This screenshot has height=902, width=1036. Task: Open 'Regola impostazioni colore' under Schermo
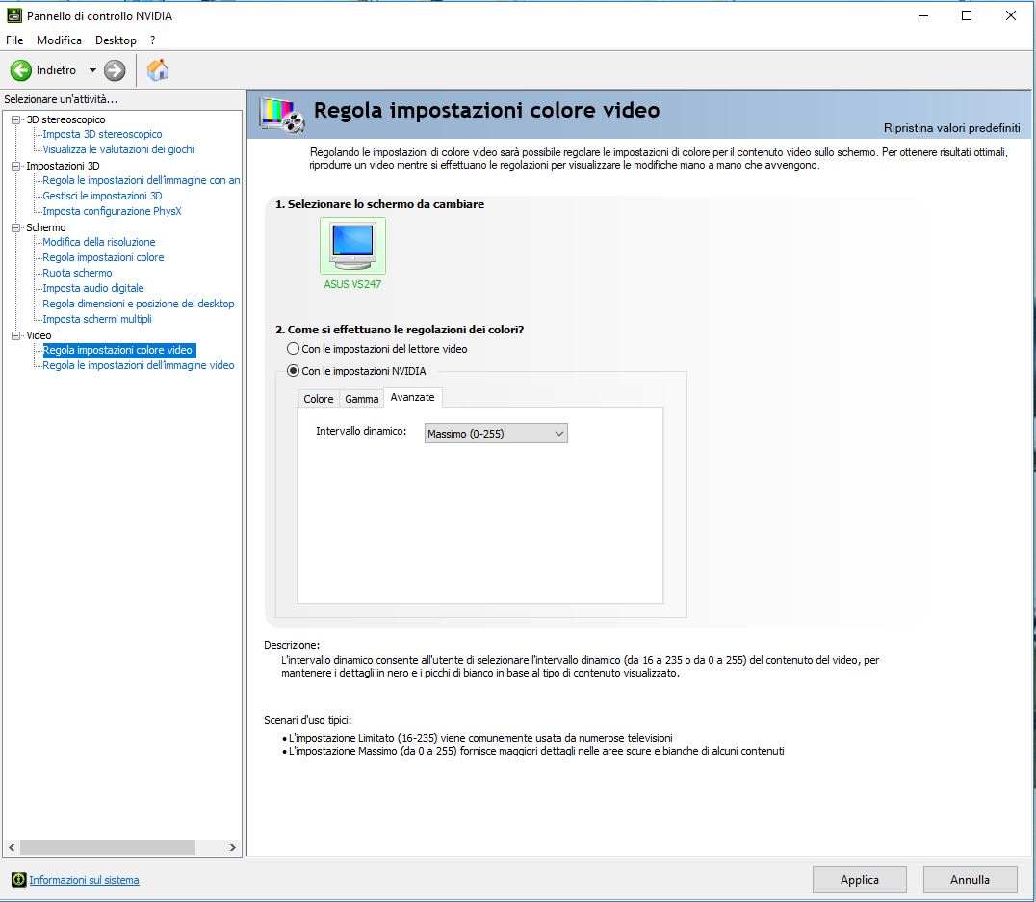[103, 257]
